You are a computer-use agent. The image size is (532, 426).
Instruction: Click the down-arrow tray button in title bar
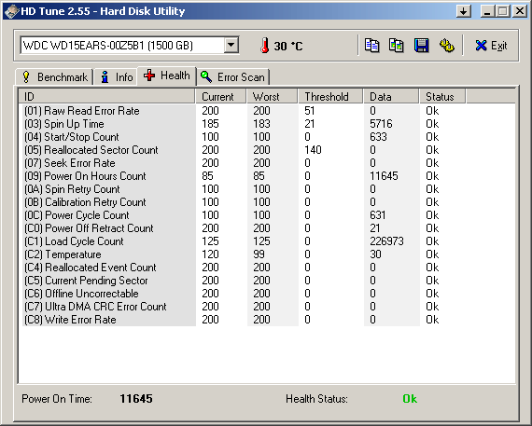[x=464, y=11]
